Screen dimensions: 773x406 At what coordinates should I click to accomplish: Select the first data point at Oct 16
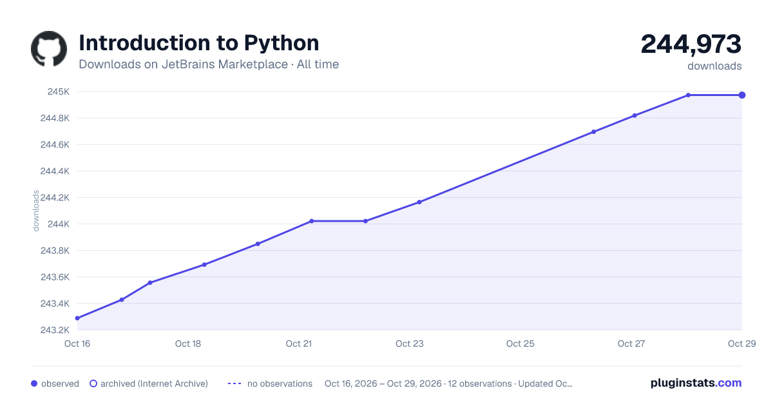[77, 318]
